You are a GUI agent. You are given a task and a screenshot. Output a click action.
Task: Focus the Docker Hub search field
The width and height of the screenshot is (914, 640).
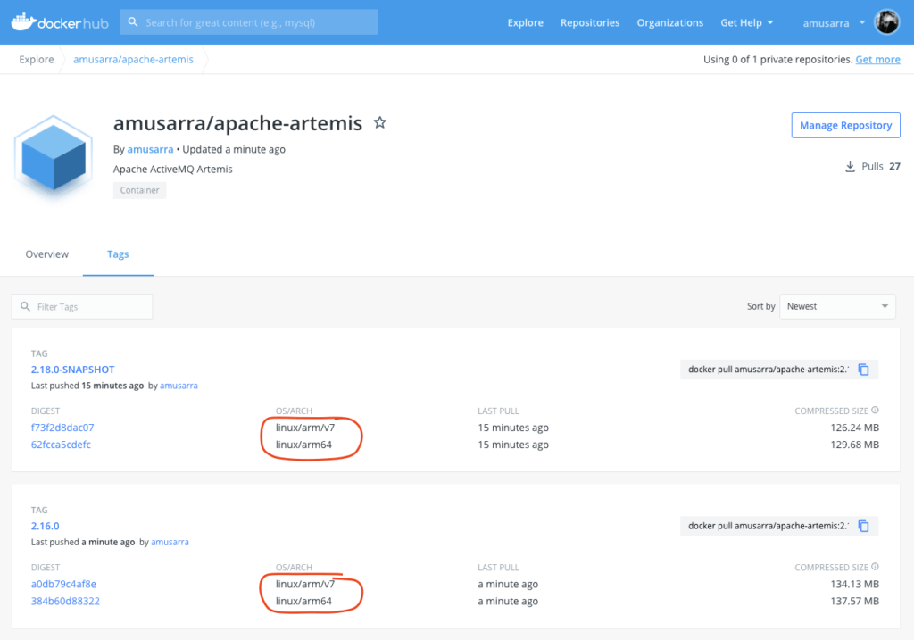point(250,22)
